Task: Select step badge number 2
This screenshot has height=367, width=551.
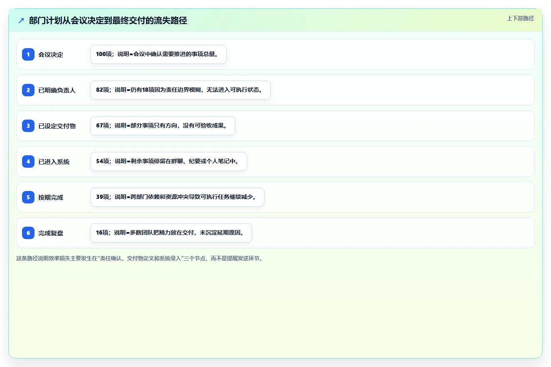Action: pos(28,90)
